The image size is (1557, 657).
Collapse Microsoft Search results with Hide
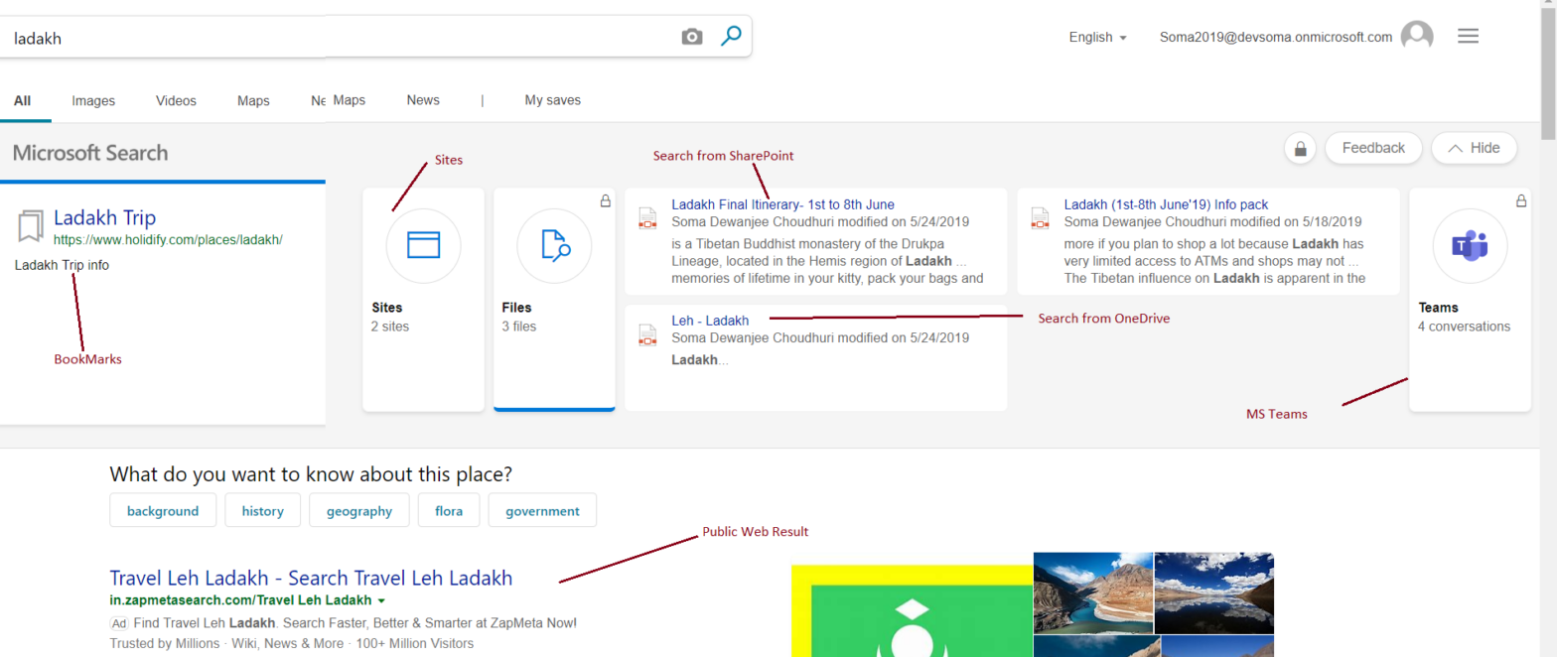(1474, 148)
